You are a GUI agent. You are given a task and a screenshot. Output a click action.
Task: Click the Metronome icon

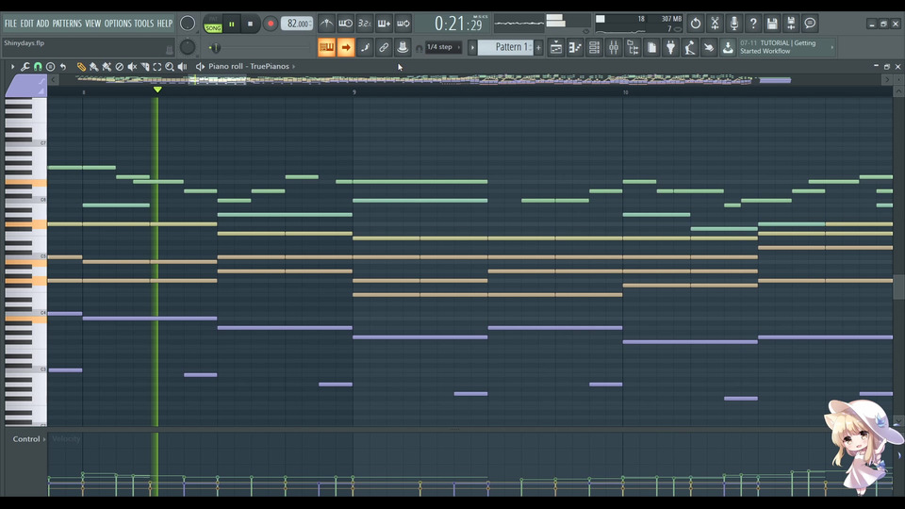[x=326, y=24]
